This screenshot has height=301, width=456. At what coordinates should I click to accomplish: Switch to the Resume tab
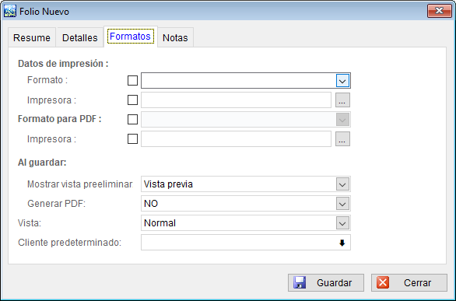point(32,37)
